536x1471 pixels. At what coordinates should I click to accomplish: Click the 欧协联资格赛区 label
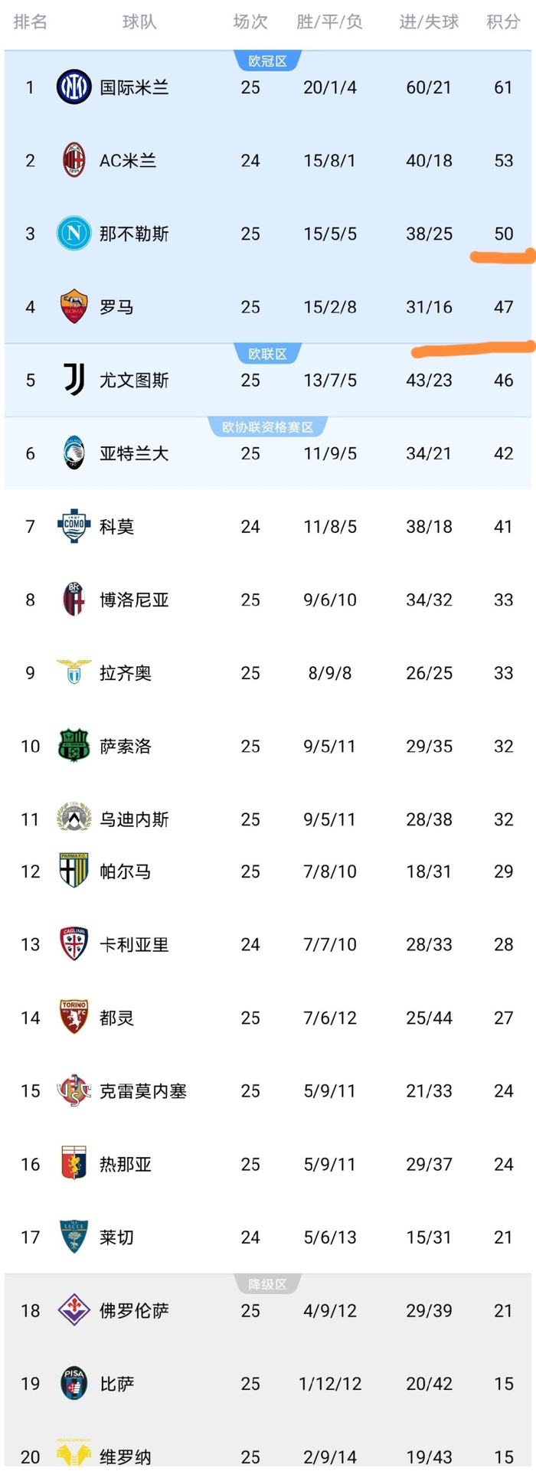pyautogui.click(x=267, y=427)
